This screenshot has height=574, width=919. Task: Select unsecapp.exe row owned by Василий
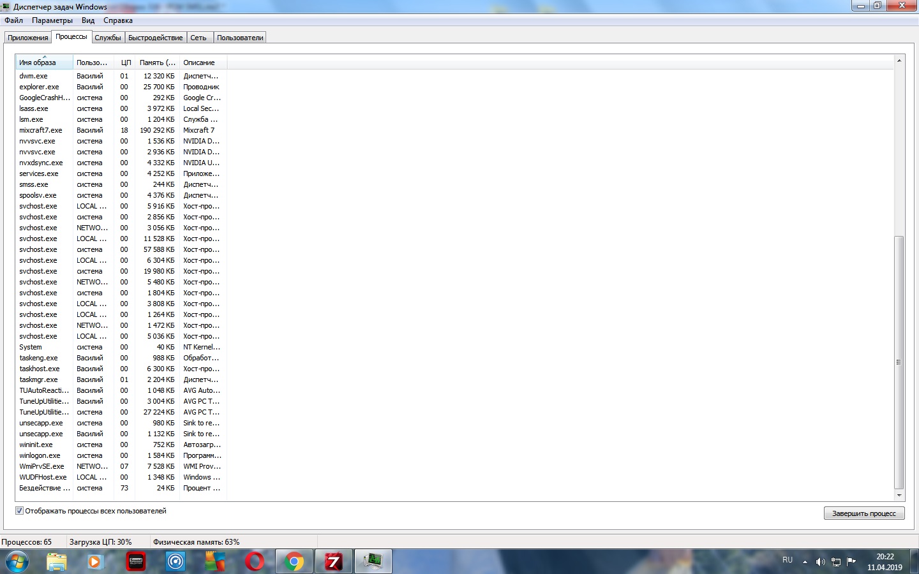click(121, 434)
